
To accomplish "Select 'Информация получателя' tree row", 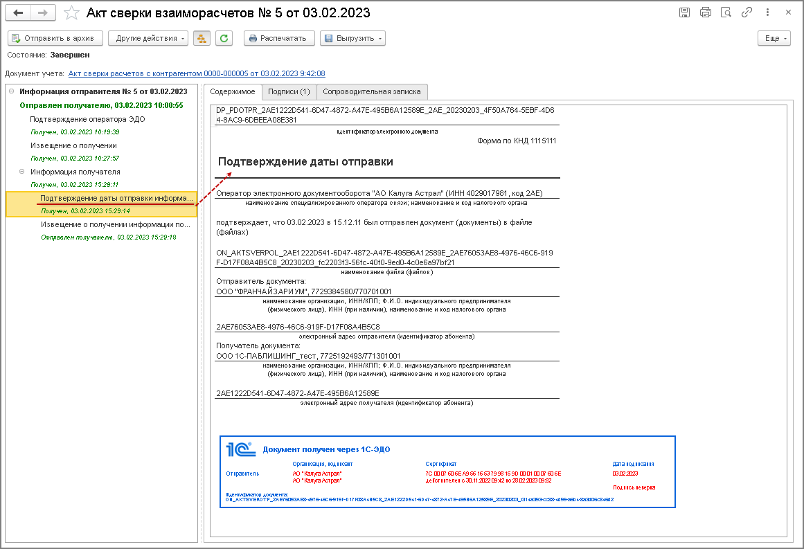I will coord(75,172).
